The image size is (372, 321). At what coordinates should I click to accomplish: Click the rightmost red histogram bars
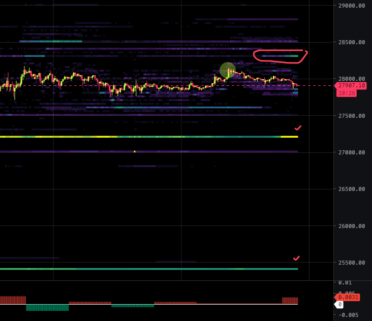[x=290, y=301]
